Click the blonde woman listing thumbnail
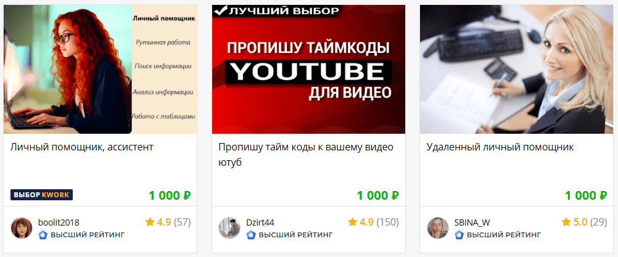The width and height of the screenshot is (618, 257). [x=517, y=69]
